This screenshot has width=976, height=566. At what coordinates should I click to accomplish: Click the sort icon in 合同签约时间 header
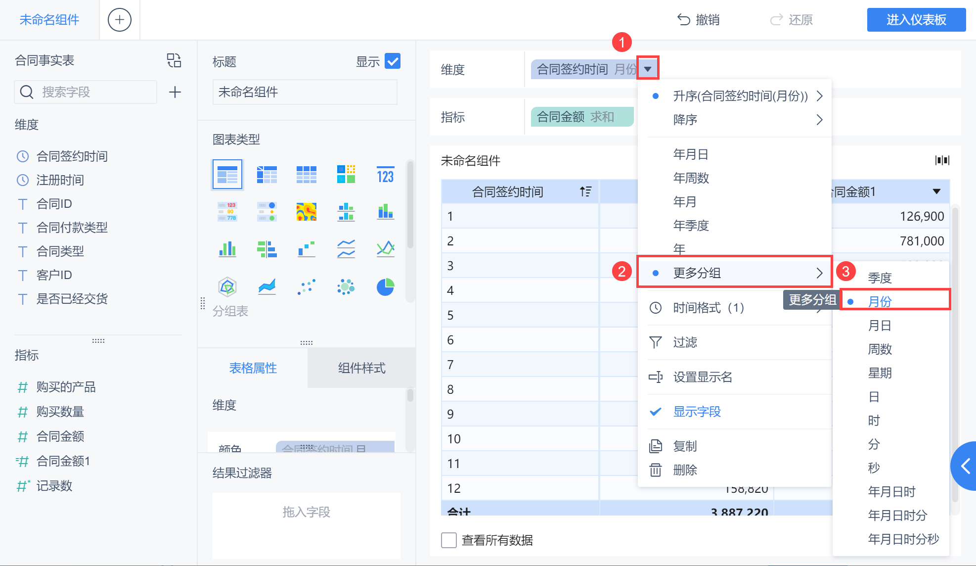tap(585, 191)
